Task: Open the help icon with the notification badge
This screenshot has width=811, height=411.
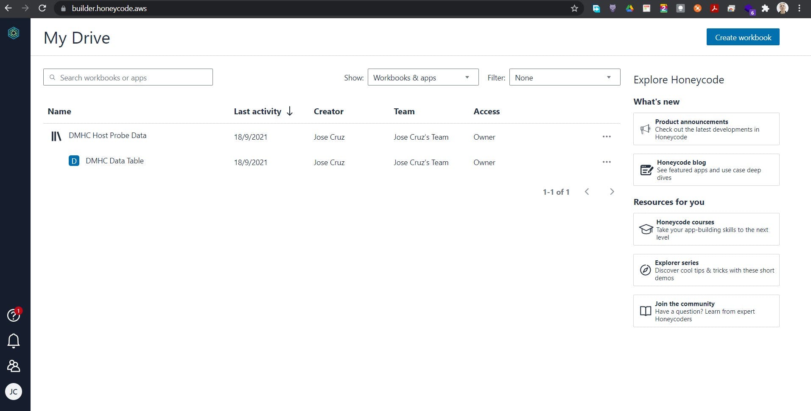Action: point(14,314)
